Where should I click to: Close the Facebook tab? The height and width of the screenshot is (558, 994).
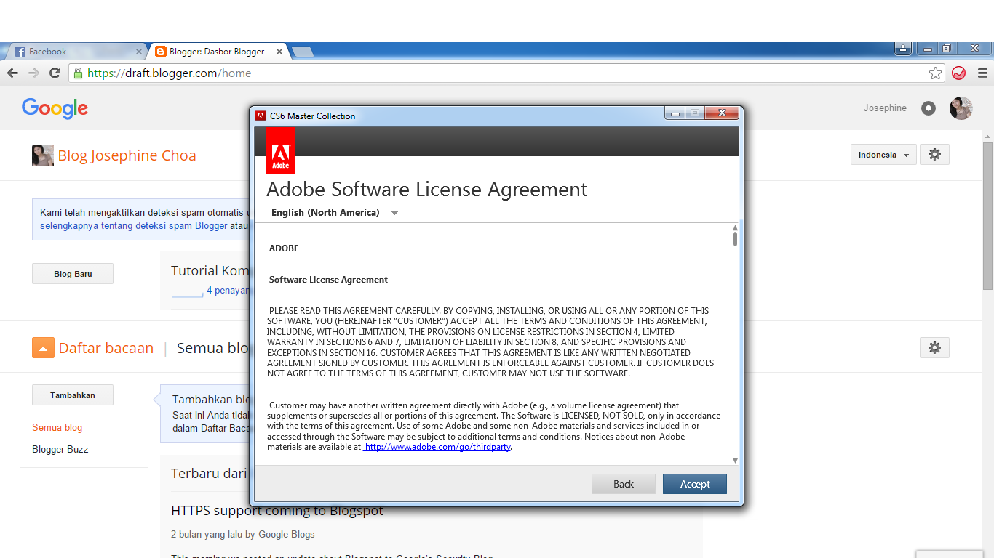pos(139,52)
